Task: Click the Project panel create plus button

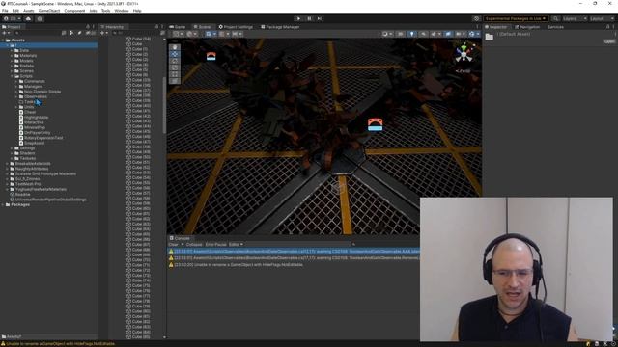Action: click(6, 33)
